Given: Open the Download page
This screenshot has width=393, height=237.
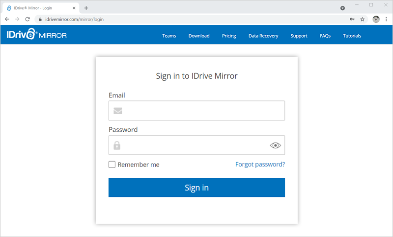Looking at the screenshot, I should point(199,36).
